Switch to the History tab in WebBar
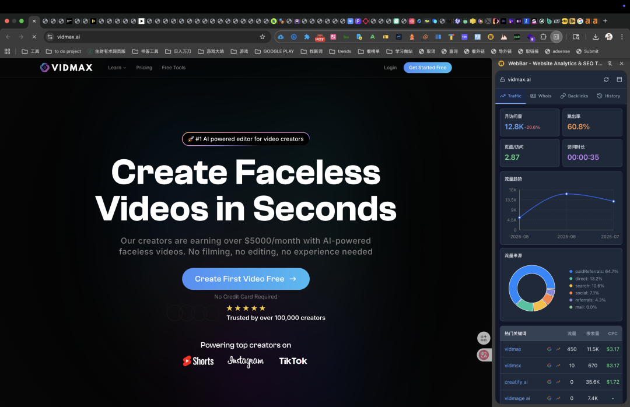This screenshot has height=407, width=630. pos(608,96)
